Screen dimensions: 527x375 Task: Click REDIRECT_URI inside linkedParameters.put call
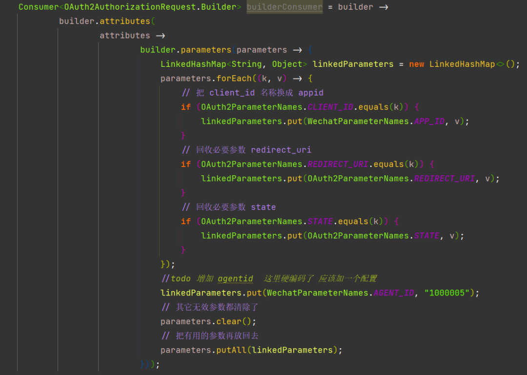click(x=445, y=179)
